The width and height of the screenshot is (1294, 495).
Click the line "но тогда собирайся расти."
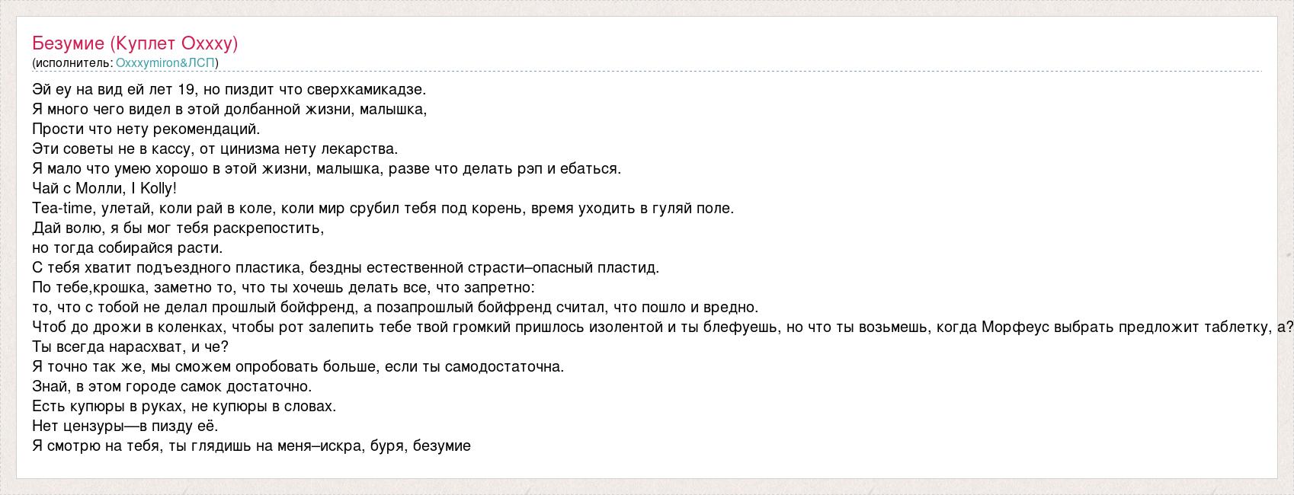click(127, 247)
